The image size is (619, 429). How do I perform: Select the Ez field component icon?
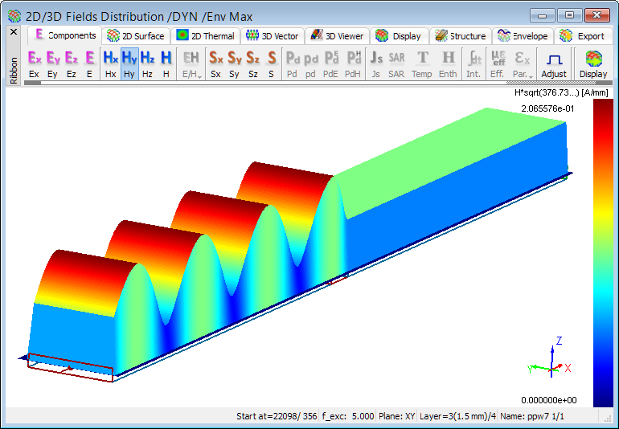click(x=71, y=63)
